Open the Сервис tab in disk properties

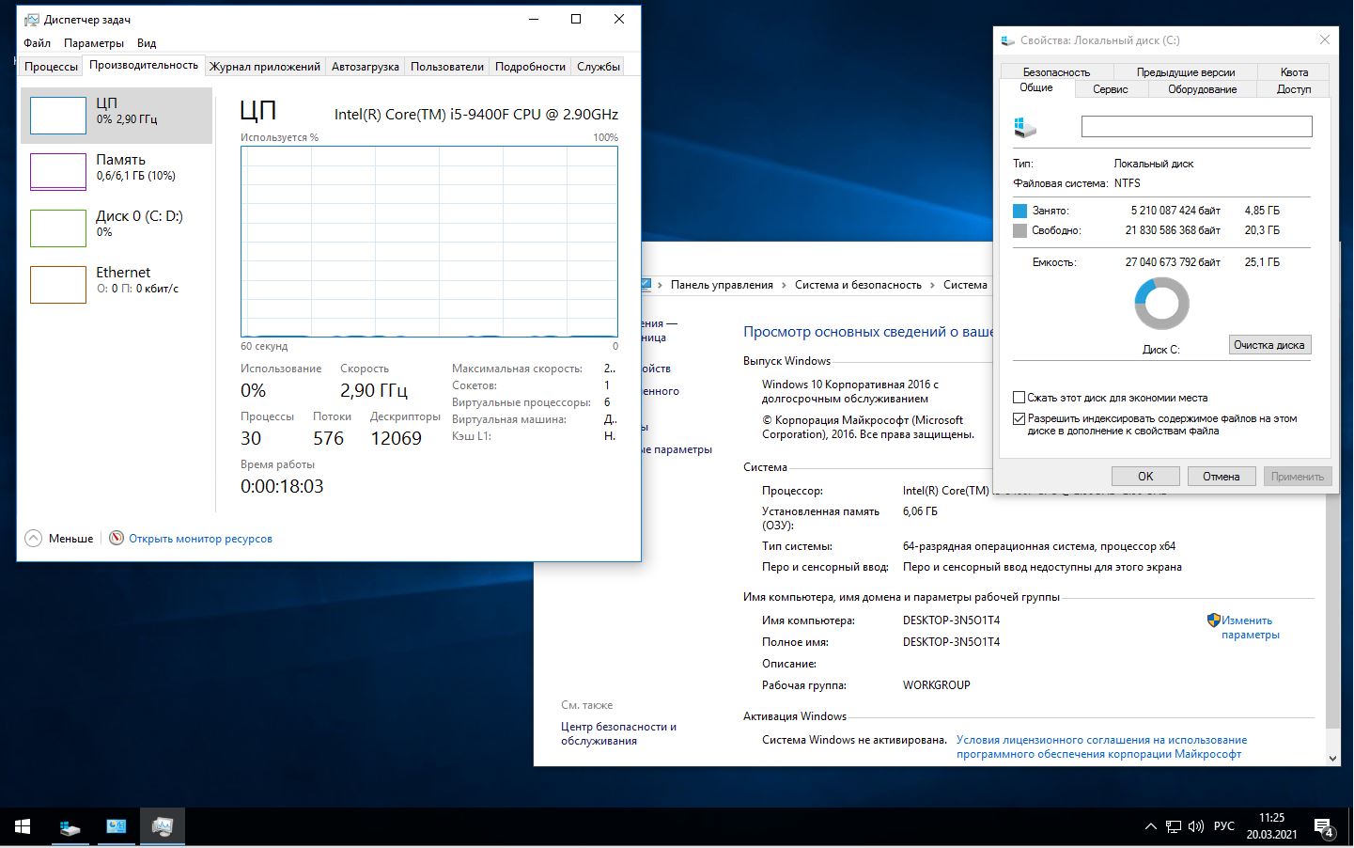click(x=1110, y=89)
